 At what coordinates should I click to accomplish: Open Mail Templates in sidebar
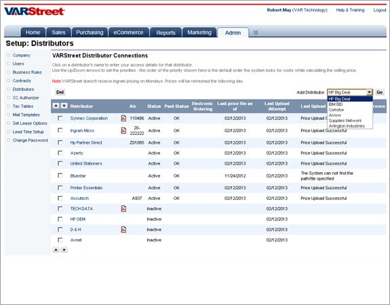[26, 115]
